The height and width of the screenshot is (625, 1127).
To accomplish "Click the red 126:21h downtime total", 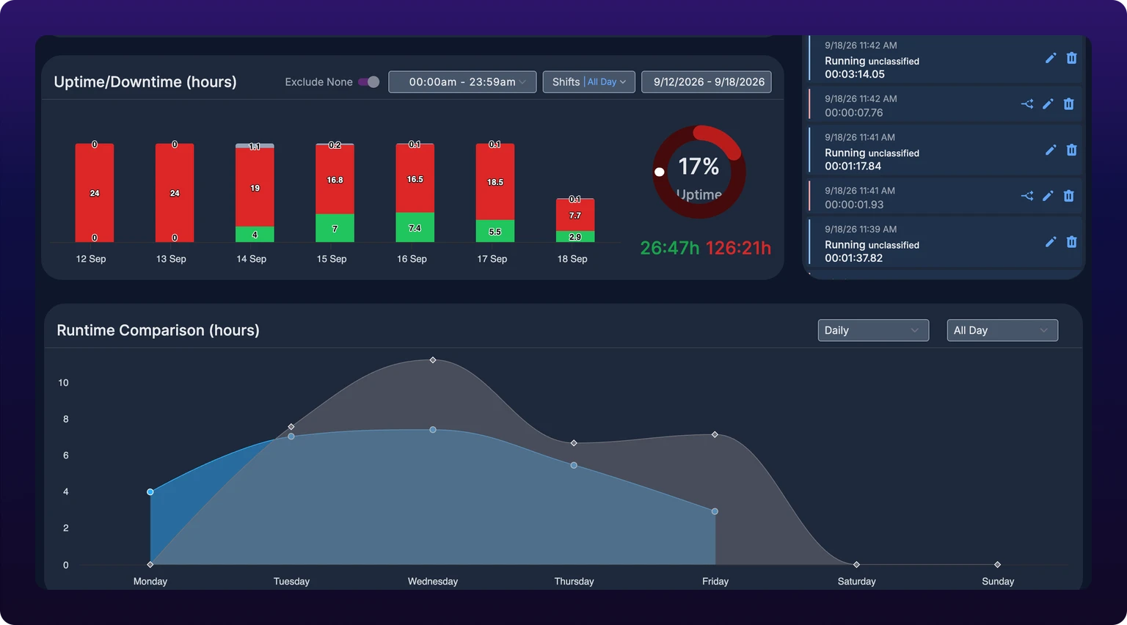I will coord(738,248).
